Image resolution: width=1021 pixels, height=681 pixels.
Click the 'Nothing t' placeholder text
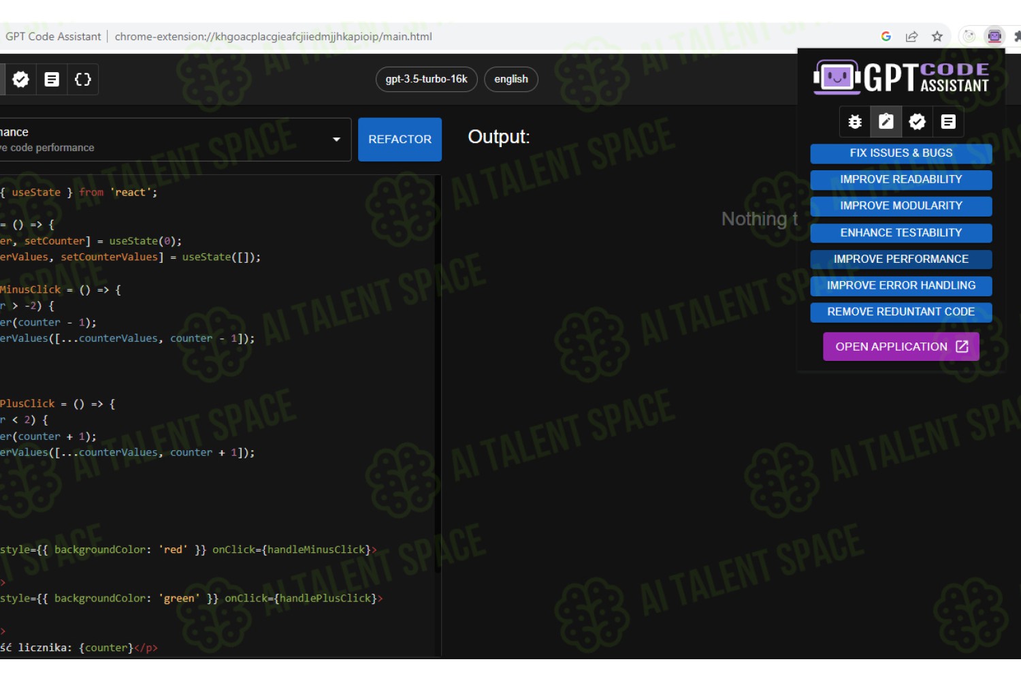(760, 219)
